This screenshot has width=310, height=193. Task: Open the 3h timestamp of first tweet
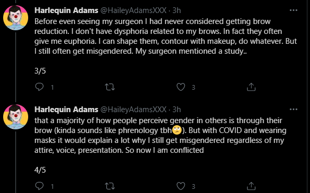176,10
